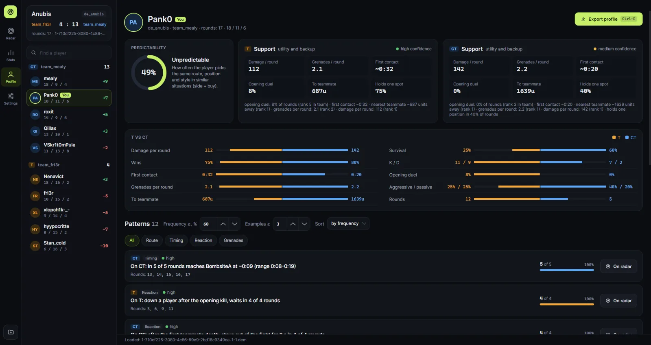Open the Radar view
651x345 pixels.
pyautogui.click(x=11, y=34)
